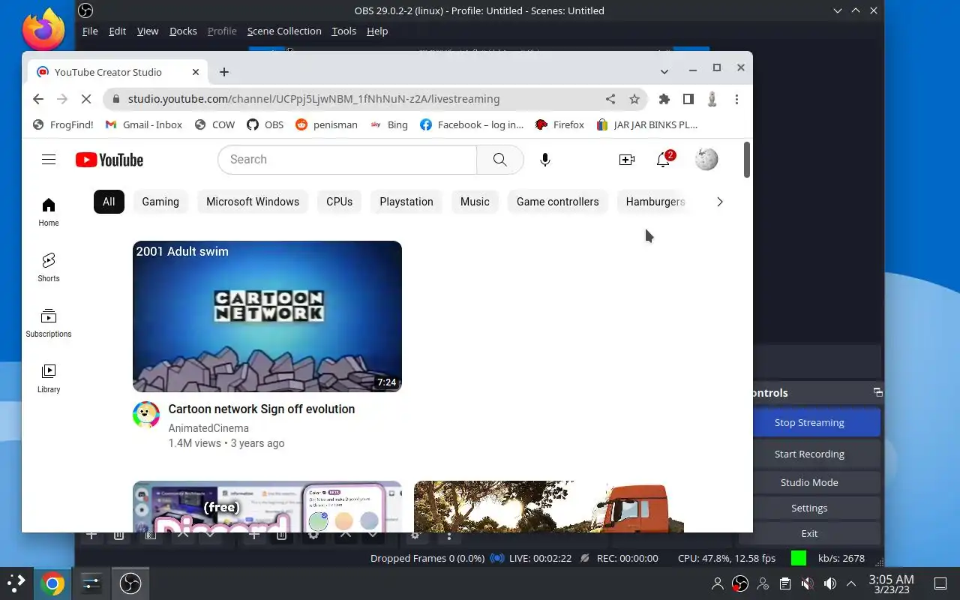960x600 pixels.
Task: Undock the OBS Controls panel
Action: click(x=877, y=392)
